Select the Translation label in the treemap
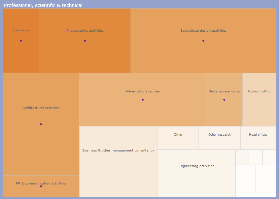Image resolution: width=279 pixels, height=199 pixels. (x=21, y=30)
